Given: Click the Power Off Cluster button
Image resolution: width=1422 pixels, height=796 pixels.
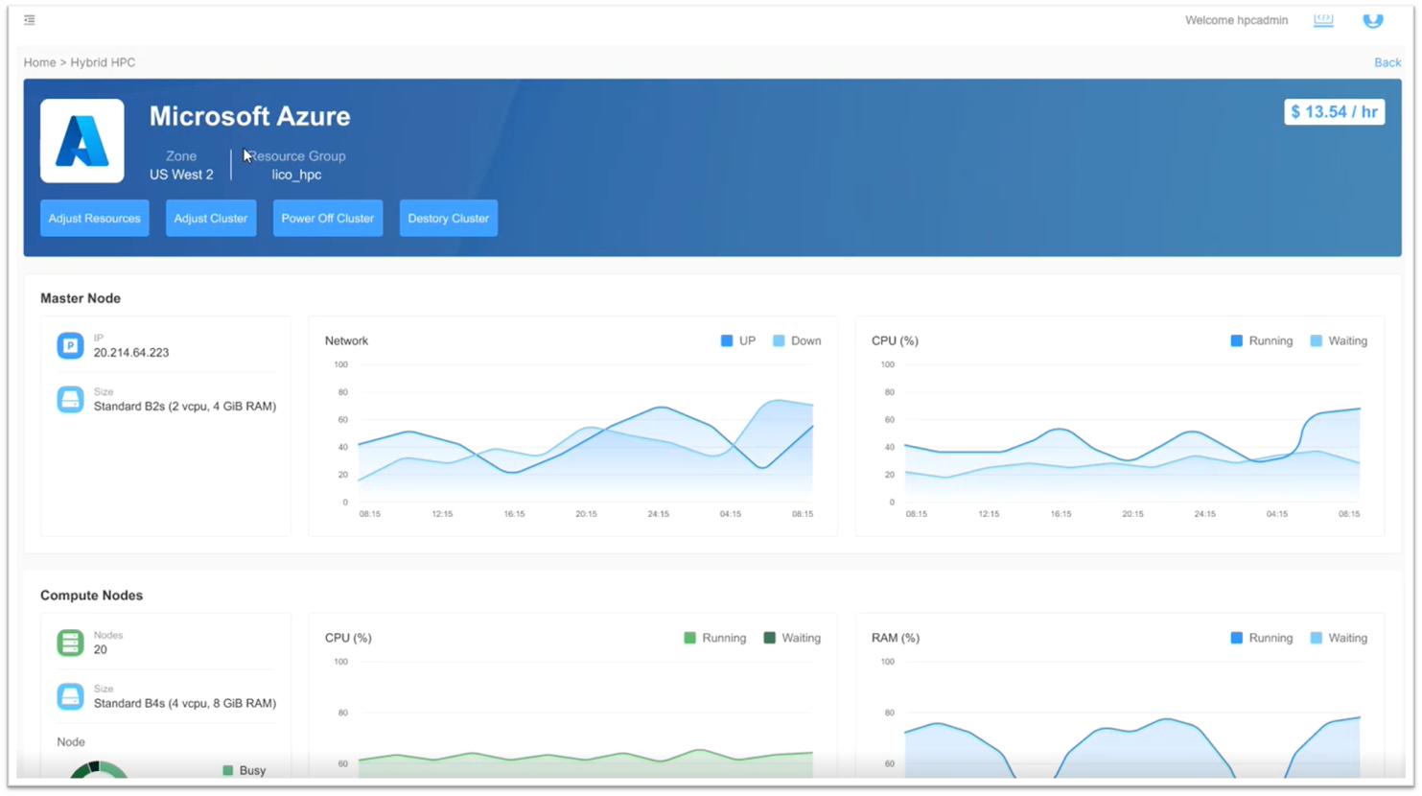Looking at the screenshot, I should (328, 218).
